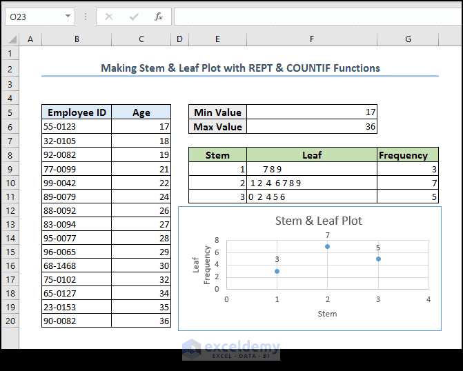Image resolution: width=463 pixels, height=371 pixels.
Task: Select the 'Frequency' header cell
Action: 408,155
